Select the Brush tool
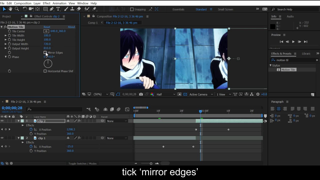320x180 pixels. pyautogui.click(x=66, y=9)
